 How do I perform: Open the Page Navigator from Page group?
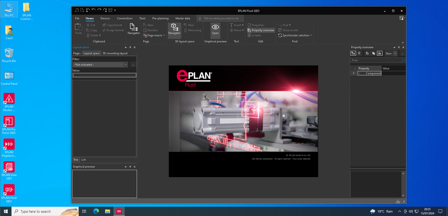coord(134,29)
